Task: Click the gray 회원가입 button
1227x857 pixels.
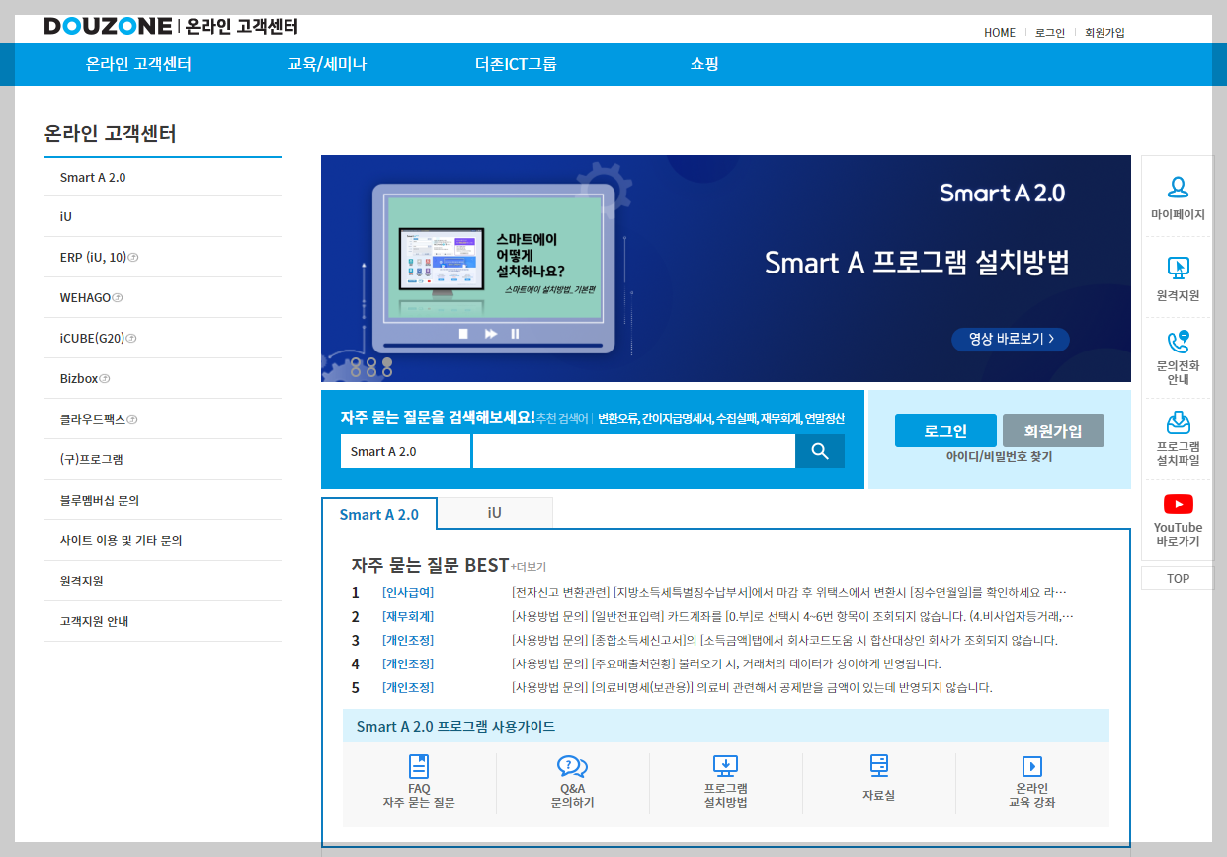Action: click(x=1053, y=430)
